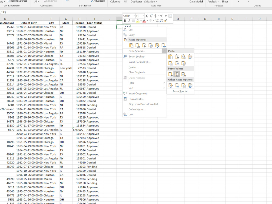
Task: Select No Borders paste icon in submenu
Action: (171, 63)
